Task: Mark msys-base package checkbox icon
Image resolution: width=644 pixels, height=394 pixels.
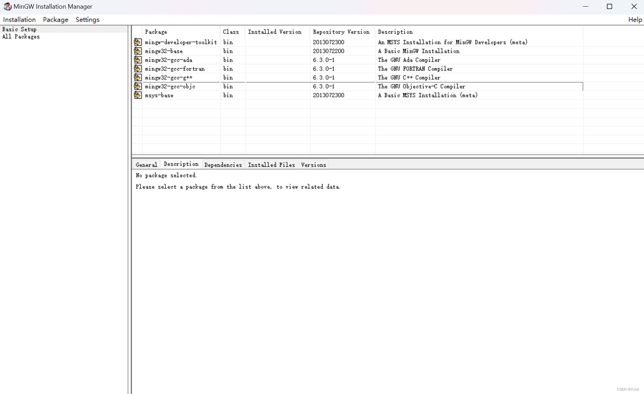Action: (138, 95)
